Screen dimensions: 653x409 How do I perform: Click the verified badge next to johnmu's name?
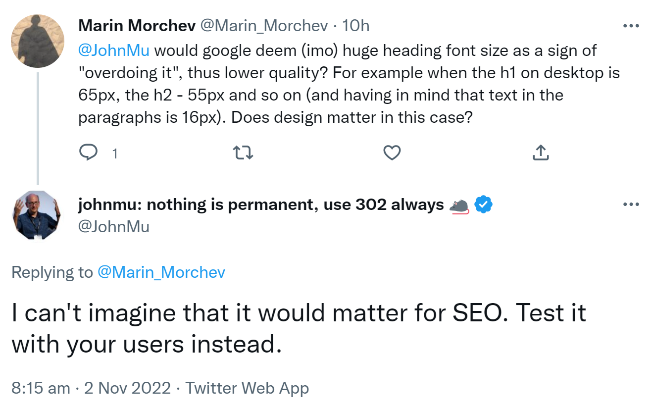point(483,204)
